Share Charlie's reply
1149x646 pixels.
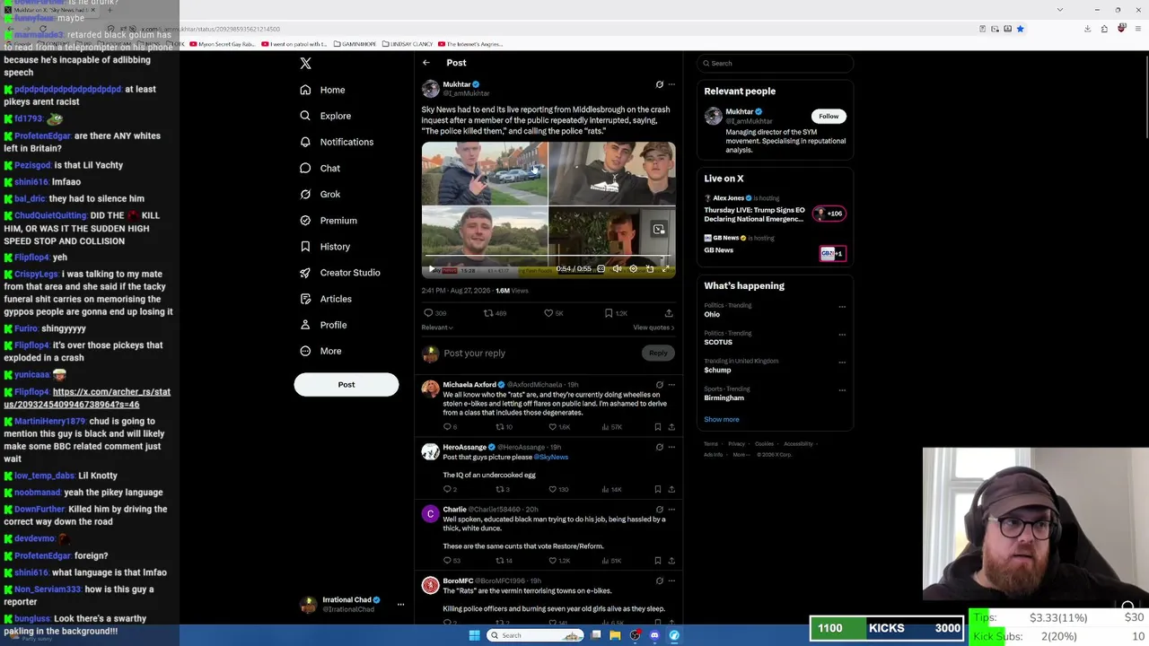tap(671, 561)
